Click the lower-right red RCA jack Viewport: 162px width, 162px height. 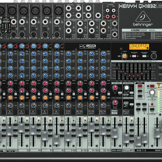pos(114,17)
